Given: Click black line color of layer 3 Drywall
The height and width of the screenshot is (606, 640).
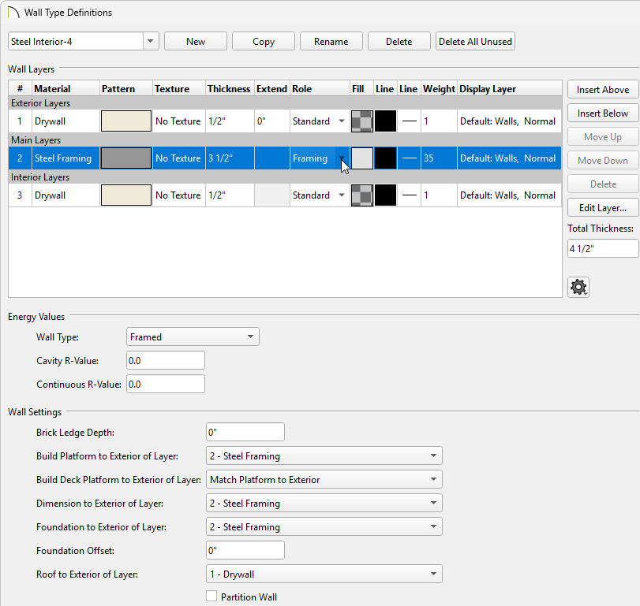Looking at the screenshot, I should pyautogui.click(x=385, y=195).
